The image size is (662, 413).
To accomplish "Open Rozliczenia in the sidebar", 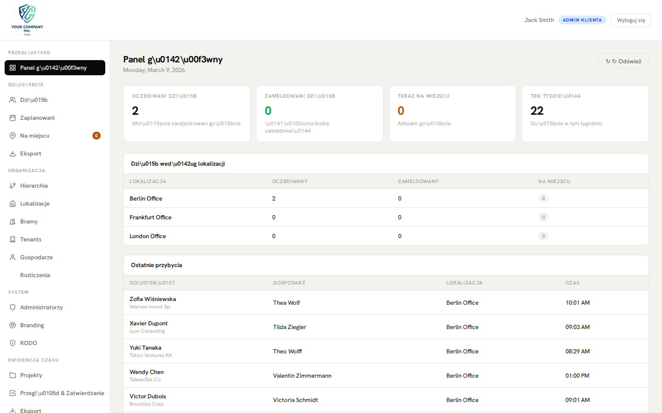I will coord(35,275).
